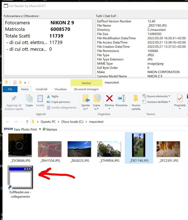Click the Proprietà icon
The width and height of the screenshot is (188, 220).
point(180,98)
